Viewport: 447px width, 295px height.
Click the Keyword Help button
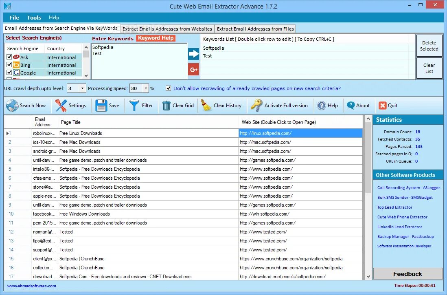(156, 38)
